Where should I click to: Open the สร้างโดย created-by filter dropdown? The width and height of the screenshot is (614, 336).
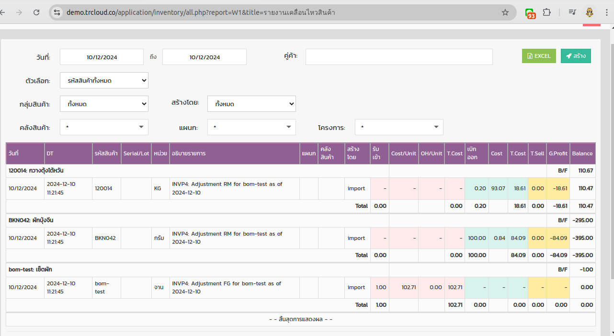point(251,104)
